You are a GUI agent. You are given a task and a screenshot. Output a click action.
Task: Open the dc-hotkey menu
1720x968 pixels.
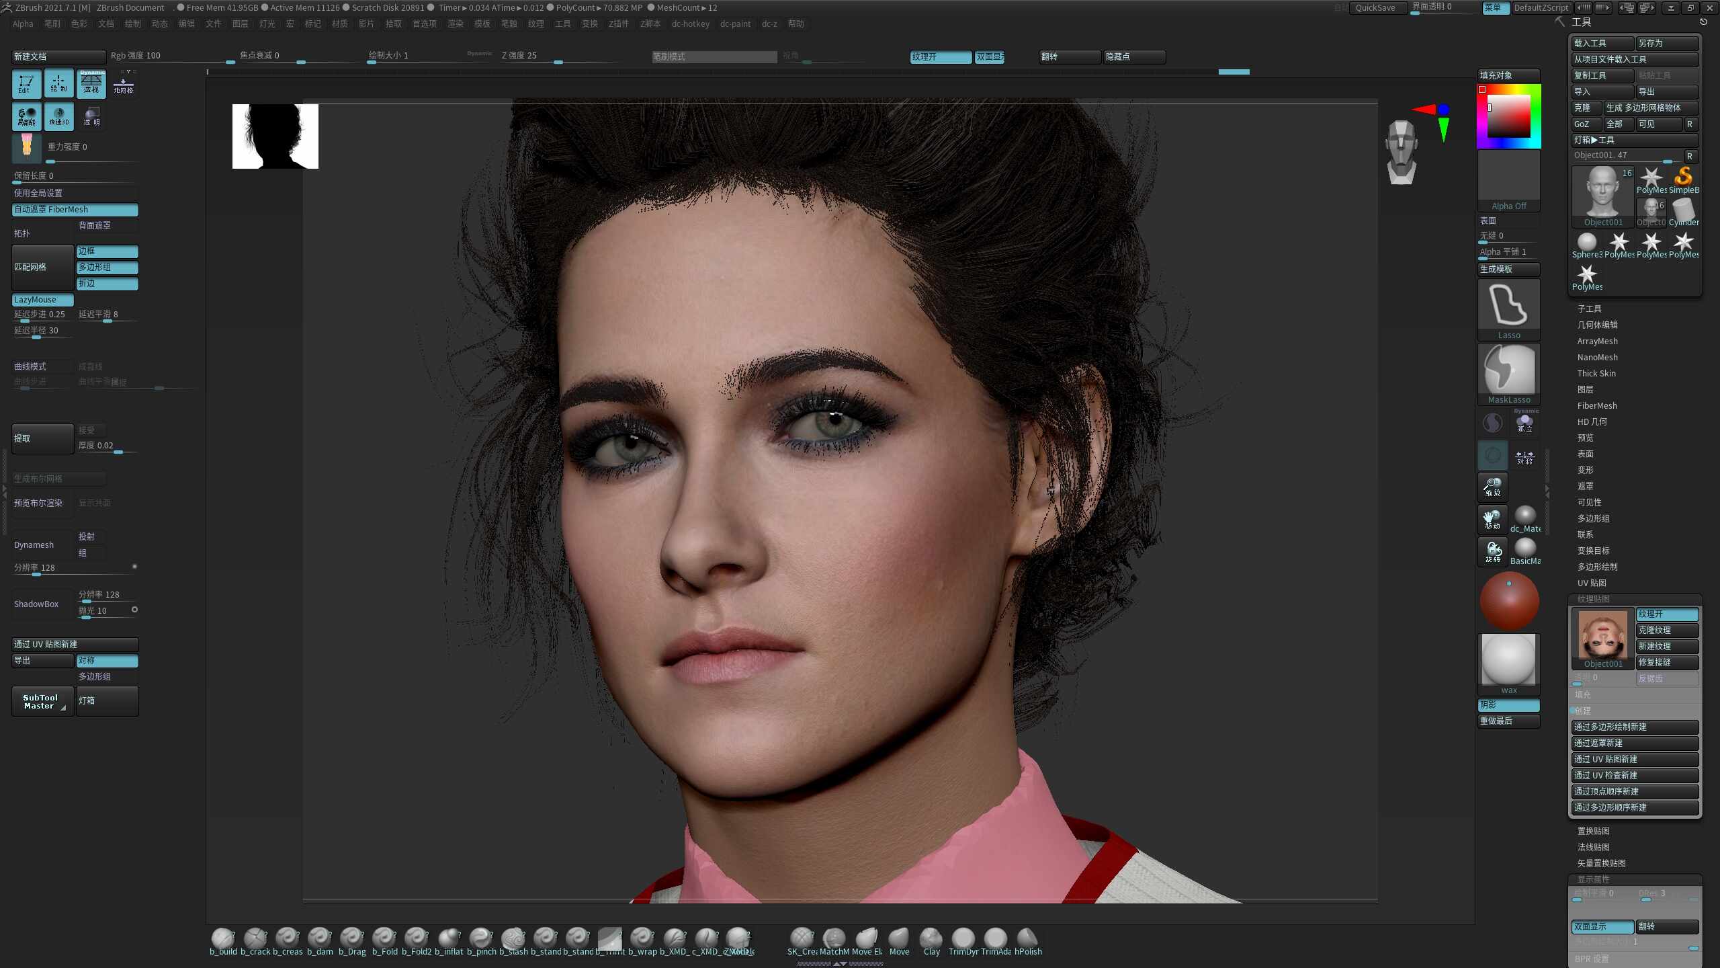pos(691,24)
